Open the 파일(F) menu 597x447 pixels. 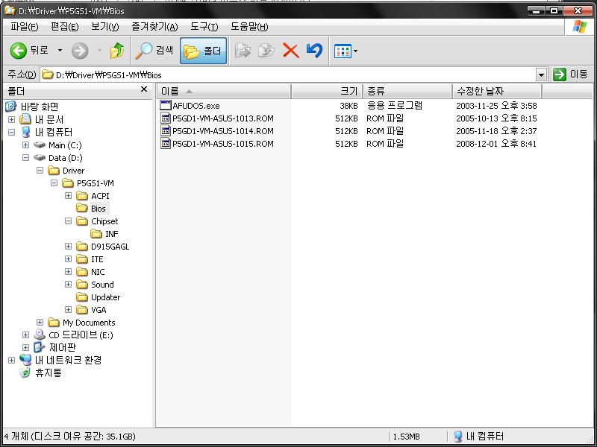25,27
